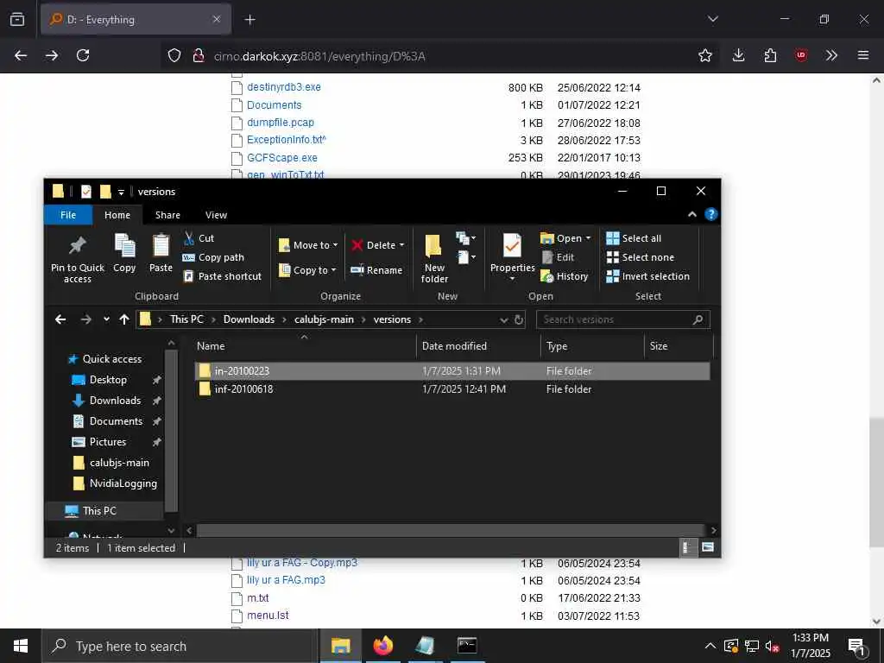Show hidden system tray icons
Viewport: 884px width, 663px height.
click(x=710, y=646)
